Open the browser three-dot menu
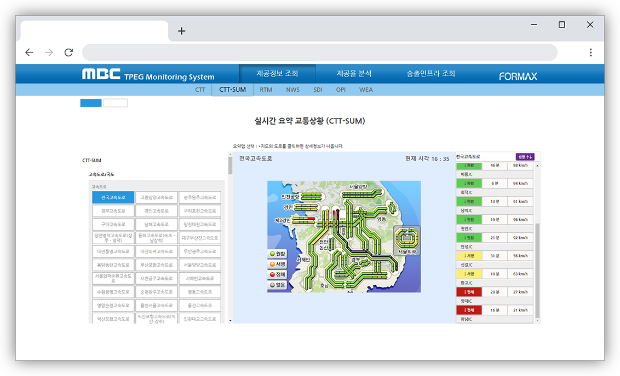The height and width of the screenshot is (376, 620). click(x=590, y=52)
